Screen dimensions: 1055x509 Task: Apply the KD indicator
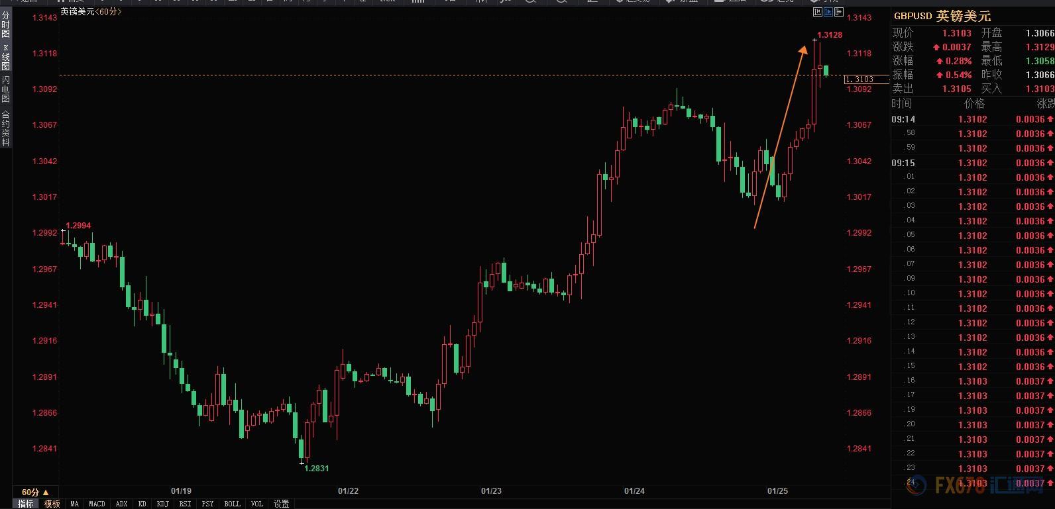click(x=142, y=504)
